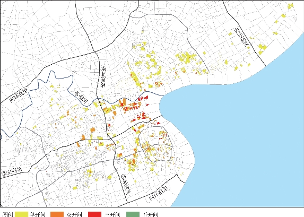Viewport: 304px width, 217px height.
Task: Click the oval old-city ring outline
Action: 155,144
